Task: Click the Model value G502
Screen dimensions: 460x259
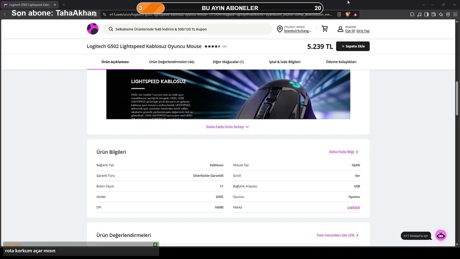Action: click(x=220, y=197)
